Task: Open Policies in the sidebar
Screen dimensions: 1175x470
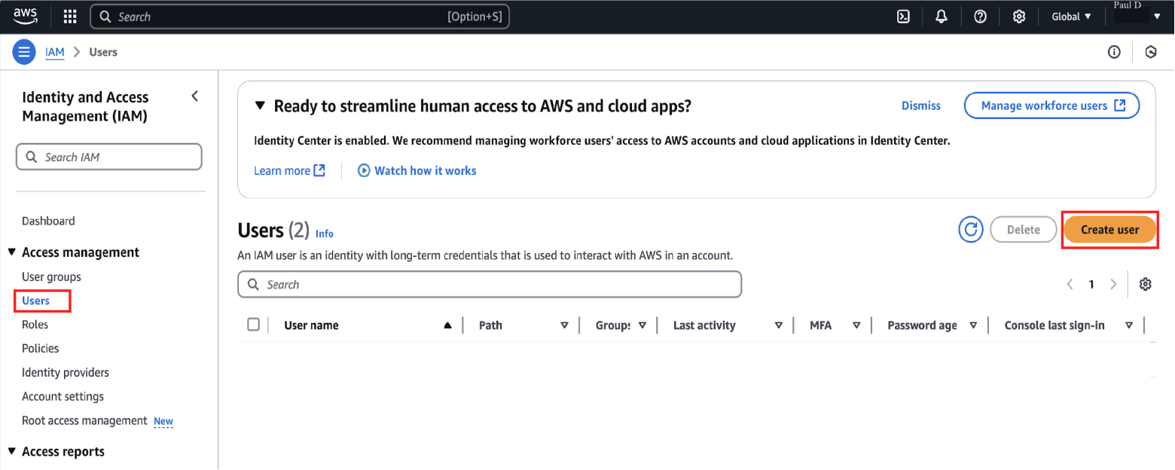Action: pyautogui.click(x=40, y=348)
